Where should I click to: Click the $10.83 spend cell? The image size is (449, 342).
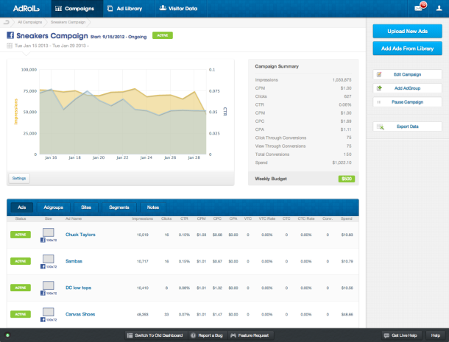347,235
